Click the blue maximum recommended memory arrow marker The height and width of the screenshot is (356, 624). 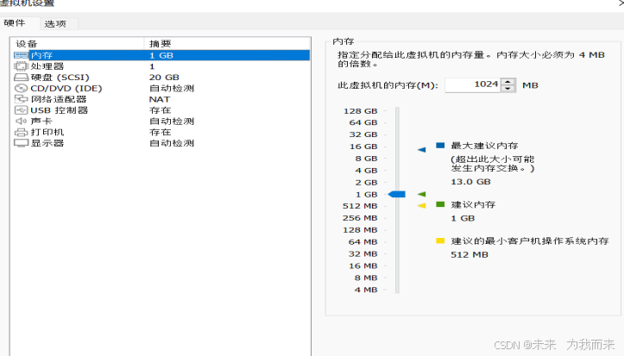coord(421,150)
